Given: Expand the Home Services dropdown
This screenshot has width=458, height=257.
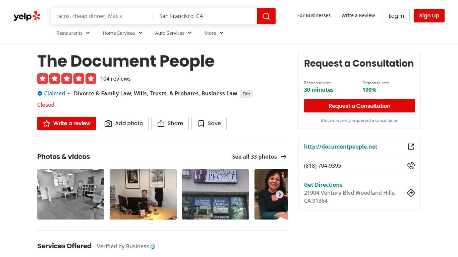Looking at the screenshot, I should (x=123, y=33).
